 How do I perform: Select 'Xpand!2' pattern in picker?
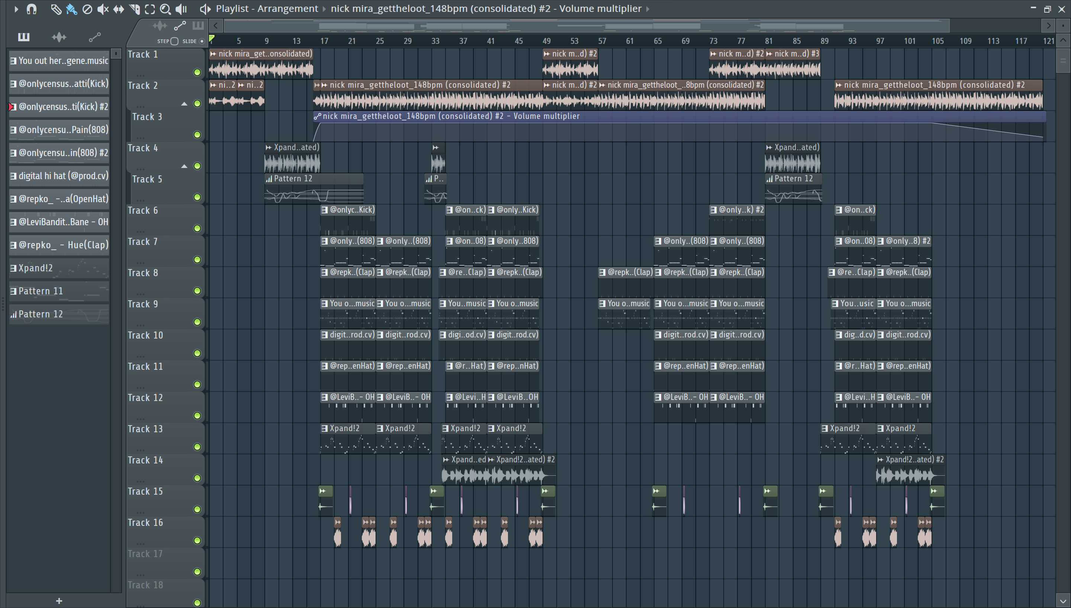pos(59,268)
